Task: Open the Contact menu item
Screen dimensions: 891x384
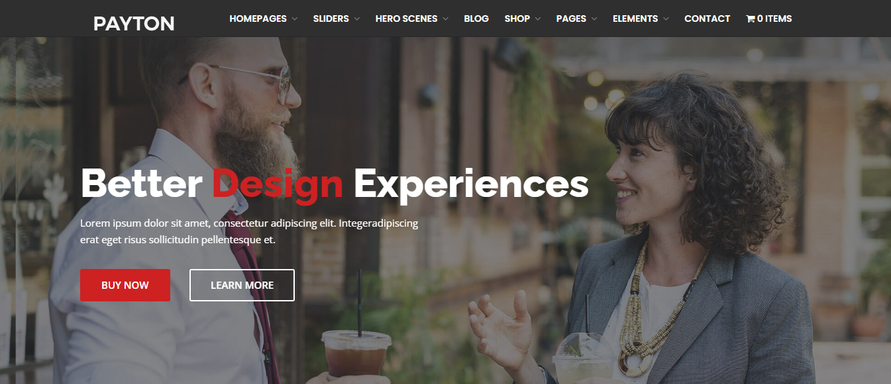Action: tap(707, 19)
